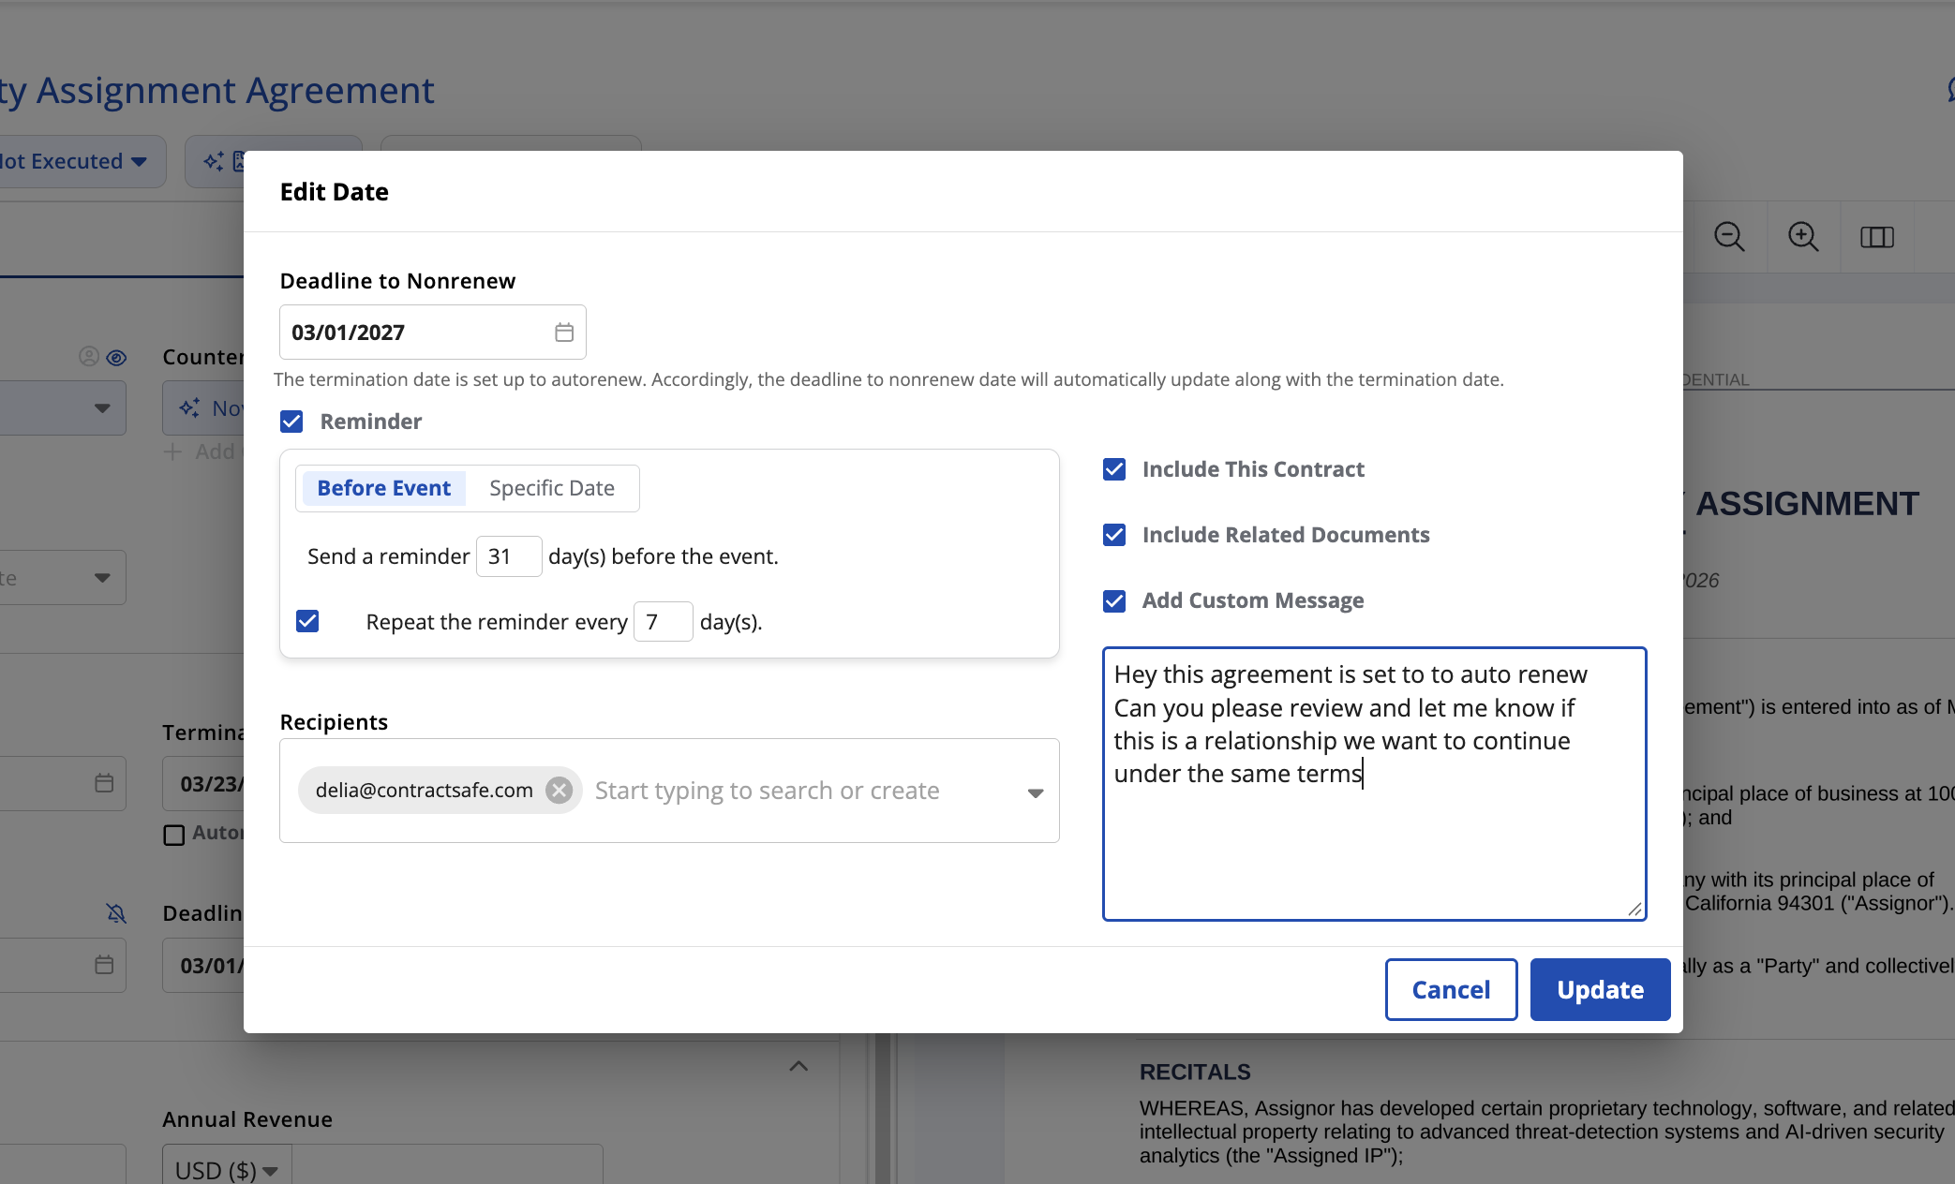Remove delia@contractsafe.com recipient chip
1955x1184 pixels.
point(560,791)
